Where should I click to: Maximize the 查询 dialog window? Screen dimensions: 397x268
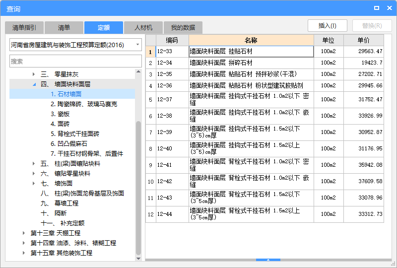point(377,8)
